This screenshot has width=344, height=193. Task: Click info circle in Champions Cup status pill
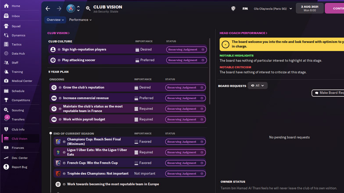tap(202, 142)
